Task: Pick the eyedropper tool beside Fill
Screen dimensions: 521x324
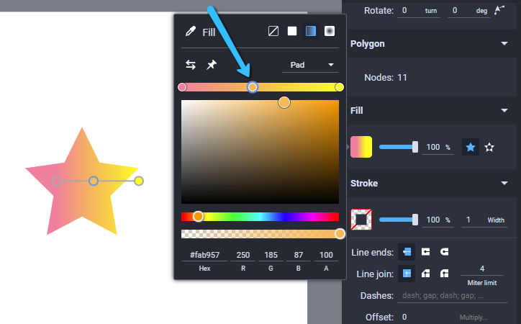Action: point(191,31)
